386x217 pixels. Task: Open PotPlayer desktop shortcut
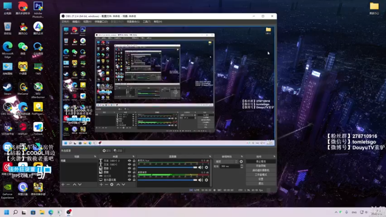38,109
